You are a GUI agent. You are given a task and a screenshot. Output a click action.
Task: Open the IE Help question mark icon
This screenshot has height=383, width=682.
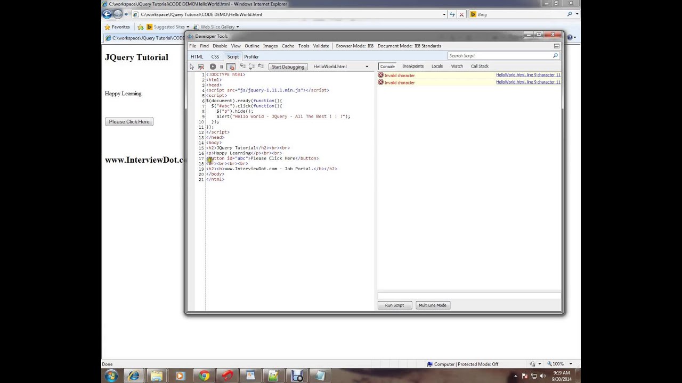[570, 37]
